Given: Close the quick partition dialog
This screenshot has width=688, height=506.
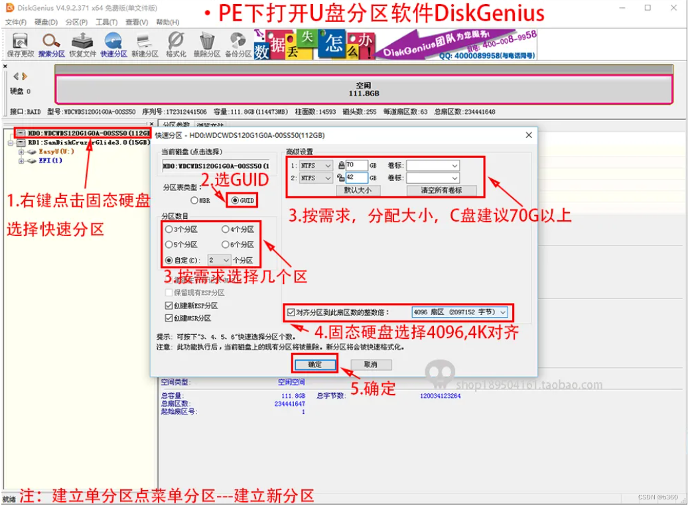Looking at the screenshot, I should [529, 135].
